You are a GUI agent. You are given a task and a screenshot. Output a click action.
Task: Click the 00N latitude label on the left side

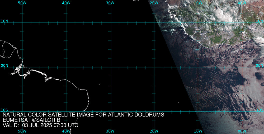(4, 66)
